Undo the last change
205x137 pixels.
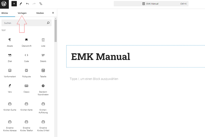[27, 4]
